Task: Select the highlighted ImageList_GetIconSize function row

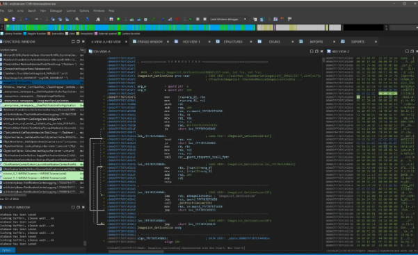Action: pyautogui.click(x=42, y=83)
